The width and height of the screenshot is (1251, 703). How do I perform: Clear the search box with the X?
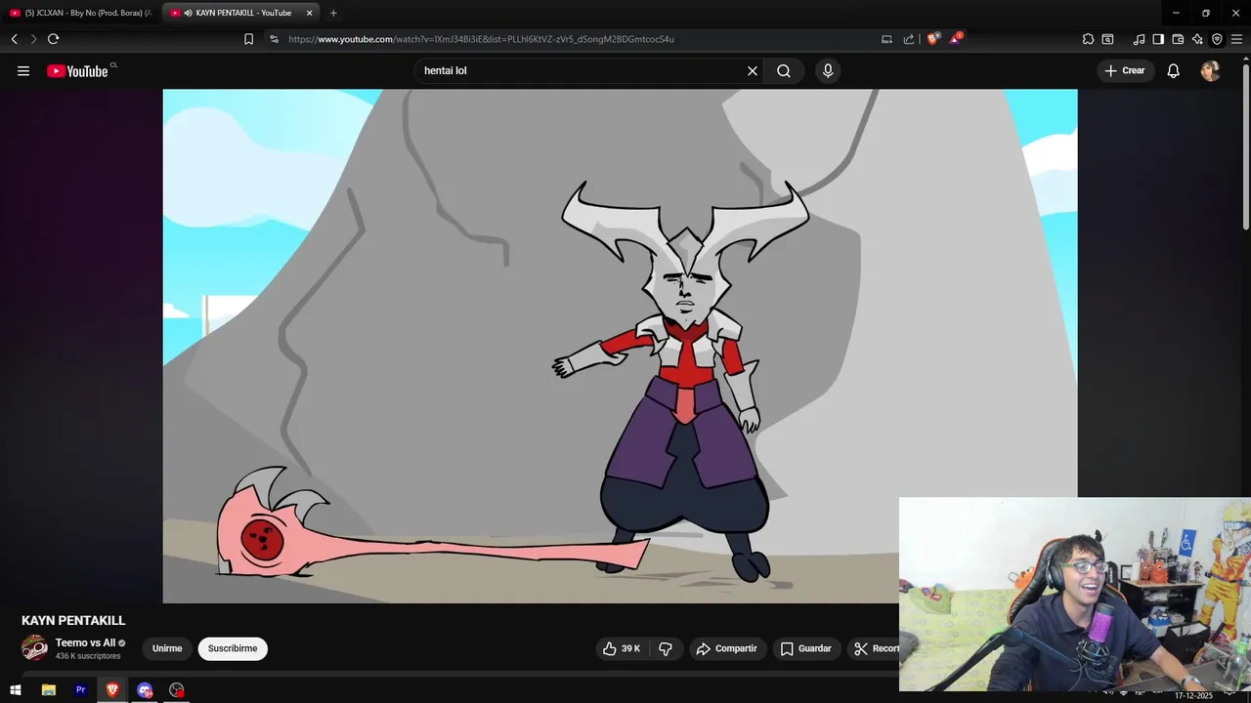click(x=753, y=70)
